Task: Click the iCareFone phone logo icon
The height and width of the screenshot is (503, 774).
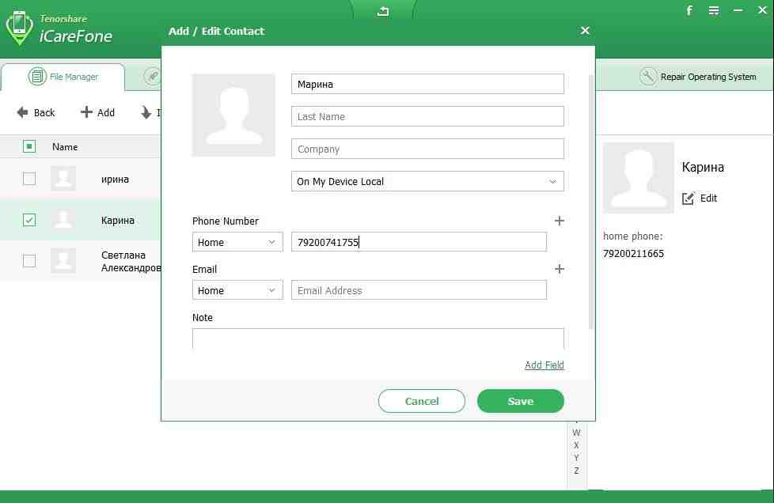Action: [x=19, y=28]
